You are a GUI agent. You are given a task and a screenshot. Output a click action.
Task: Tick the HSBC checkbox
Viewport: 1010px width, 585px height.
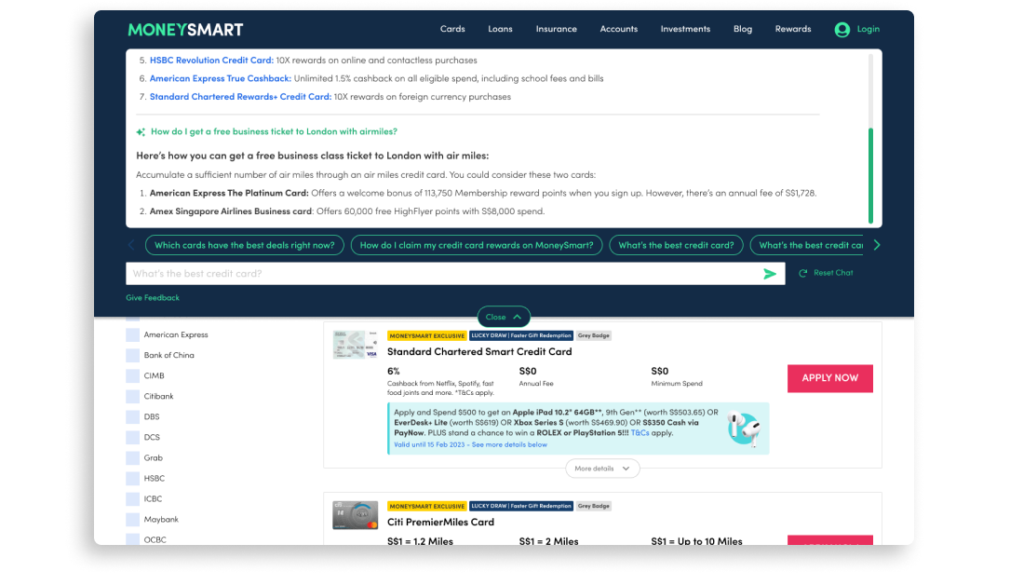tap(133, 479)
